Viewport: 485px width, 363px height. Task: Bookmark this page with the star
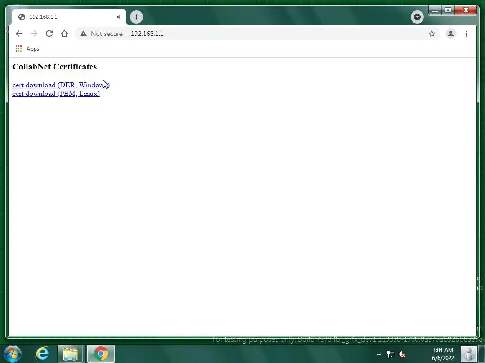coord(432,34)
